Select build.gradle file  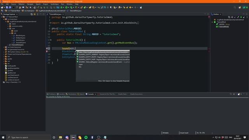pos(12,66)
